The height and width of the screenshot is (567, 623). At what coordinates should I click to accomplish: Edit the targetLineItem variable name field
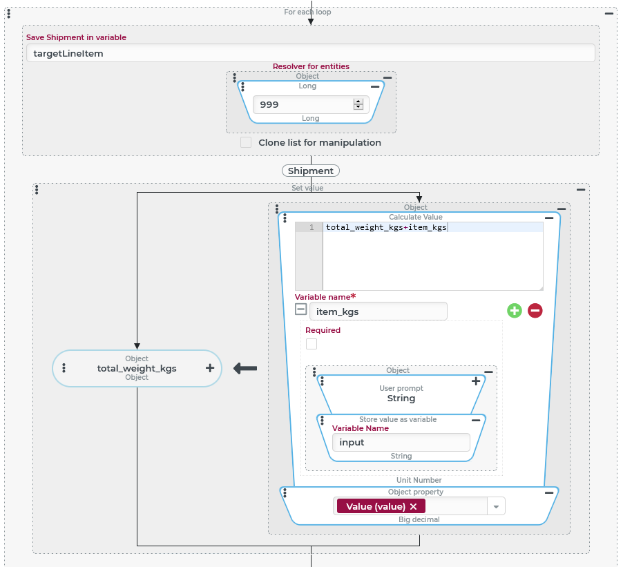tap(311, 53)
